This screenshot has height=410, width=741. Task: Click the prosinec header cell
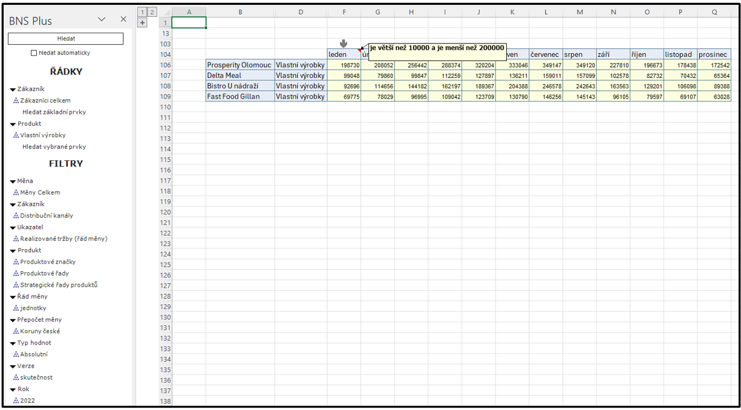714,54
